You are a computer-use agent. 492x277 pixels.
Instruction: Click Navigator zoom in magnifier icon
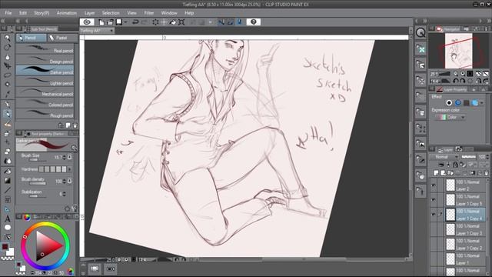point(463,74)
